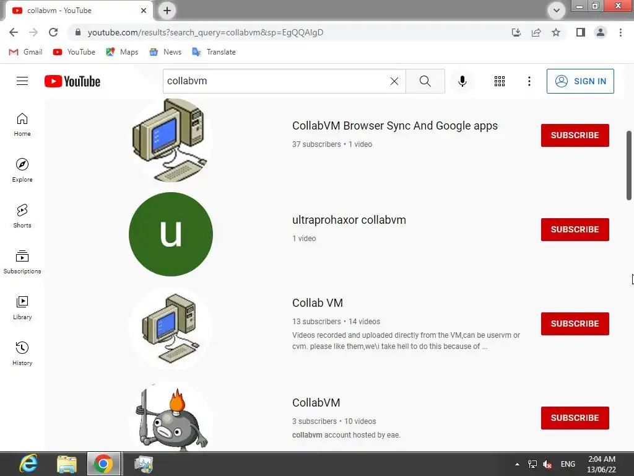Expand the tab search dropdown

click(557, 11)
